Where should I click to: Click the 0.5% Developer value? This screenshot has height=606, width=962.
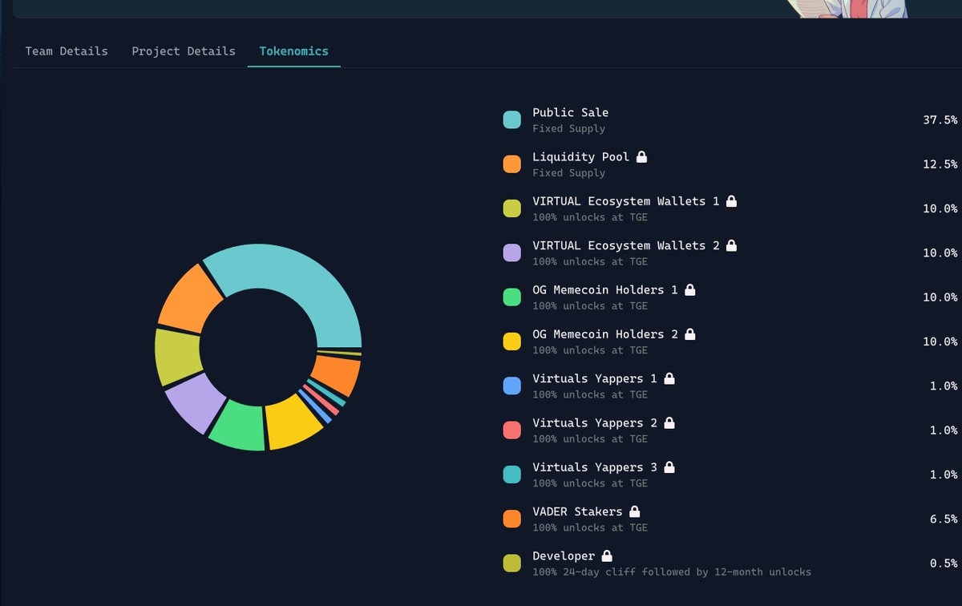coord(944,563)
